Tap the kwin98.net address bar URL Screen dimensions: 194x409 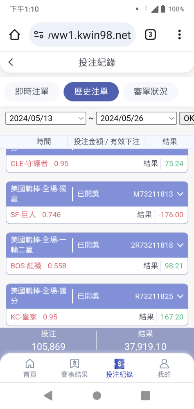point(90,35)
